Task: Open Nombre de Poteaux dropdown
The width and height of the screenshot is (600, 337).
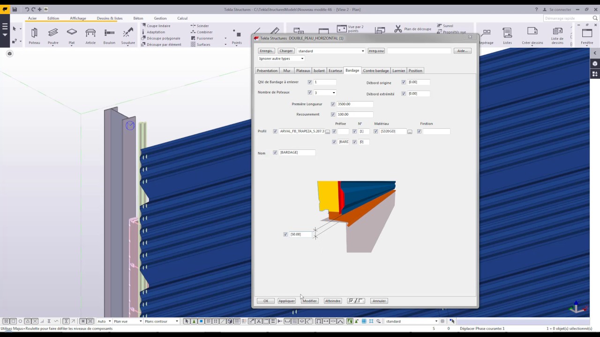Action: [x=333, y=93]
